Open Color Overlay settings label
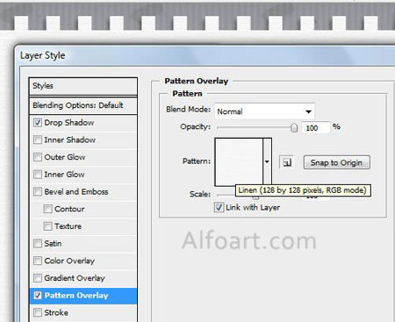 point(69,261)
